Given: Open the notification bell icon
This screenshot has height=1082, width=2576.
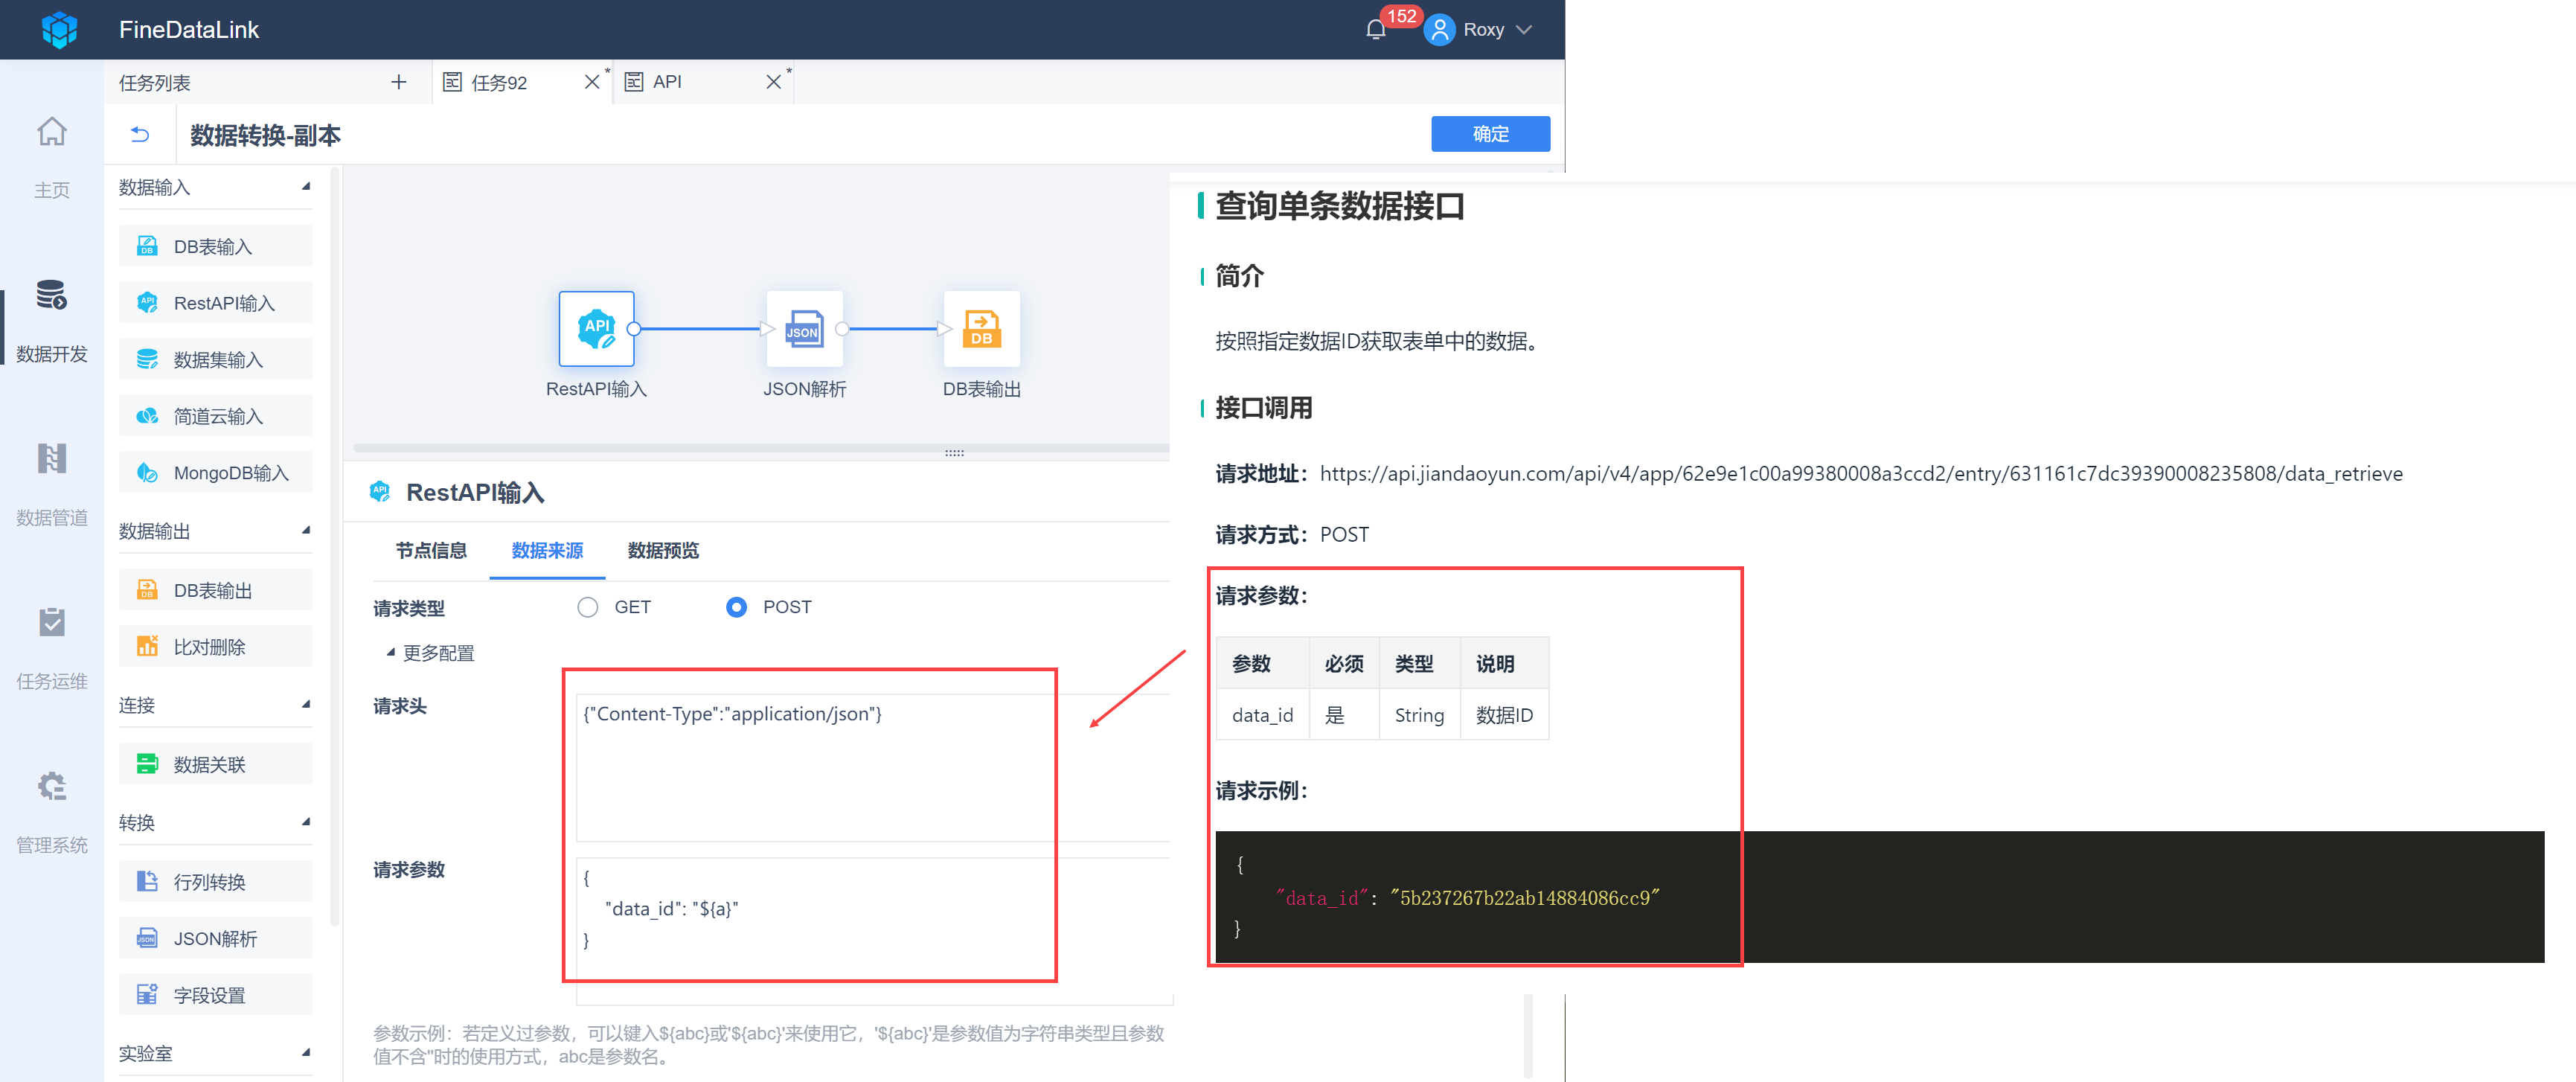Looking at the screenshot, I should [1375, 30].
